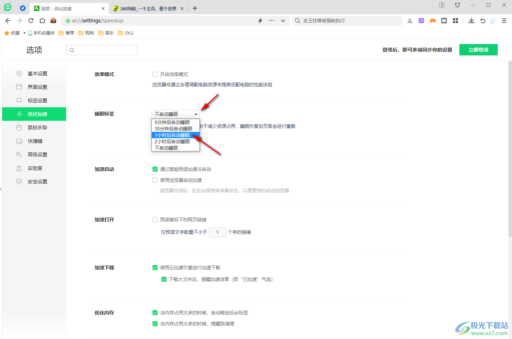Expand the address bar history chevron
The width and height of the screenshot is (512, 339).
pyautogui.click(x=283, y=21)
